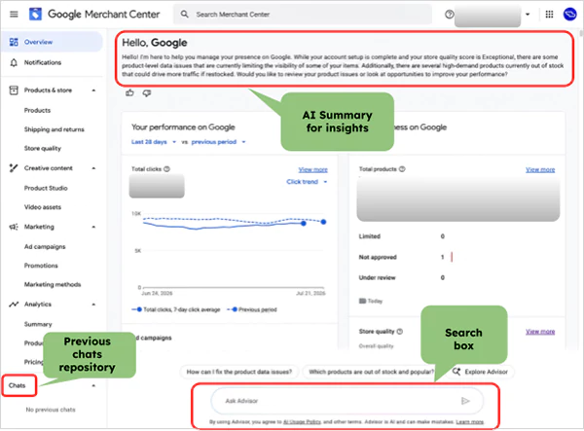Click View more for Store quality
Viewport: 584px width, 431px height.
pyautogui.click(x=540, y=332)
